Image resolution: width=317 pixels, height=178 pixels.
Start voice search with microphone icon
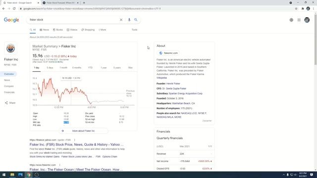coord(129,20)
